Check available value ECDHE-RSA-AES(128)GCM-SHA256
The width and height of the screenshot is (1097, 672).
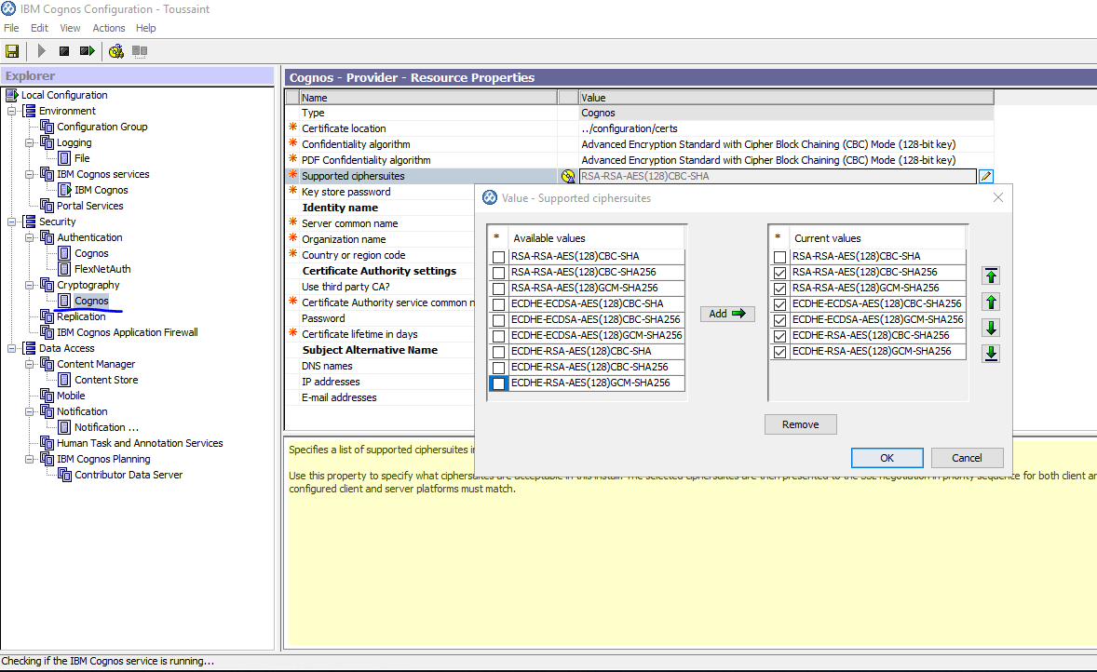(499, 383)
